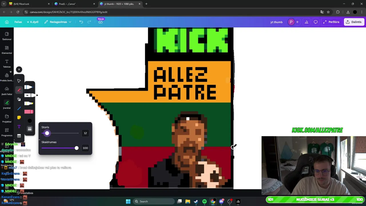Undo the last action
The height and width of the screenshot is (206, 366).
click(81, 22)
